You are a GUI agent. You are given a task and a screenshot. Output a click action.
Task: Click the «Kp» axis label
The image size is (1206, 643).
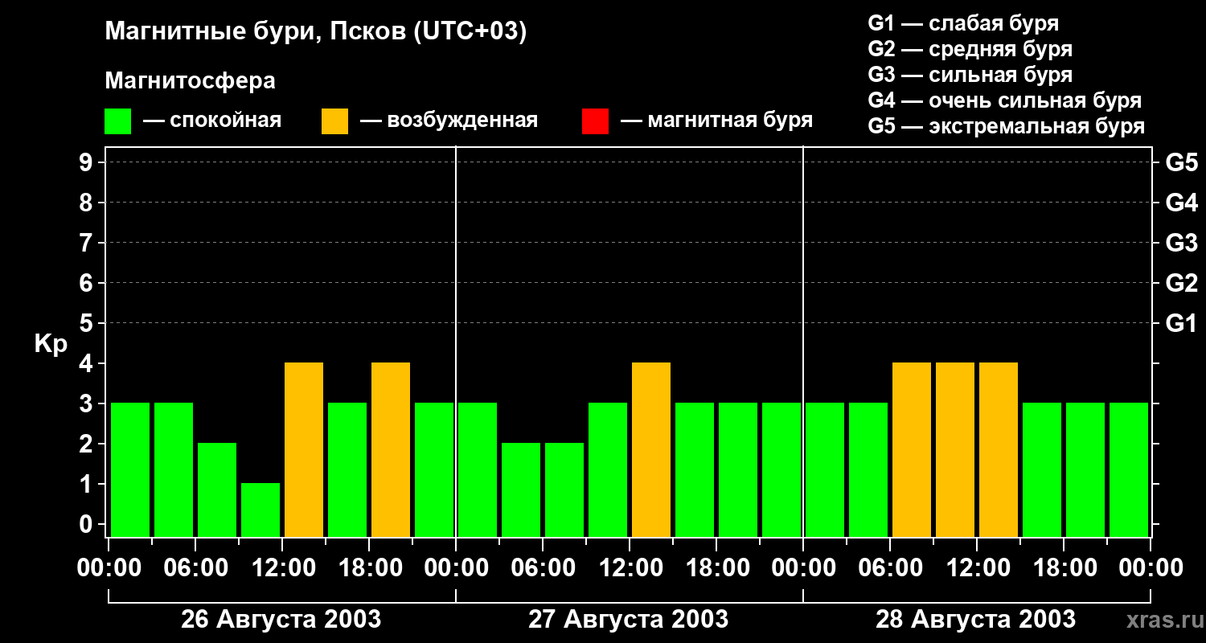51,344
